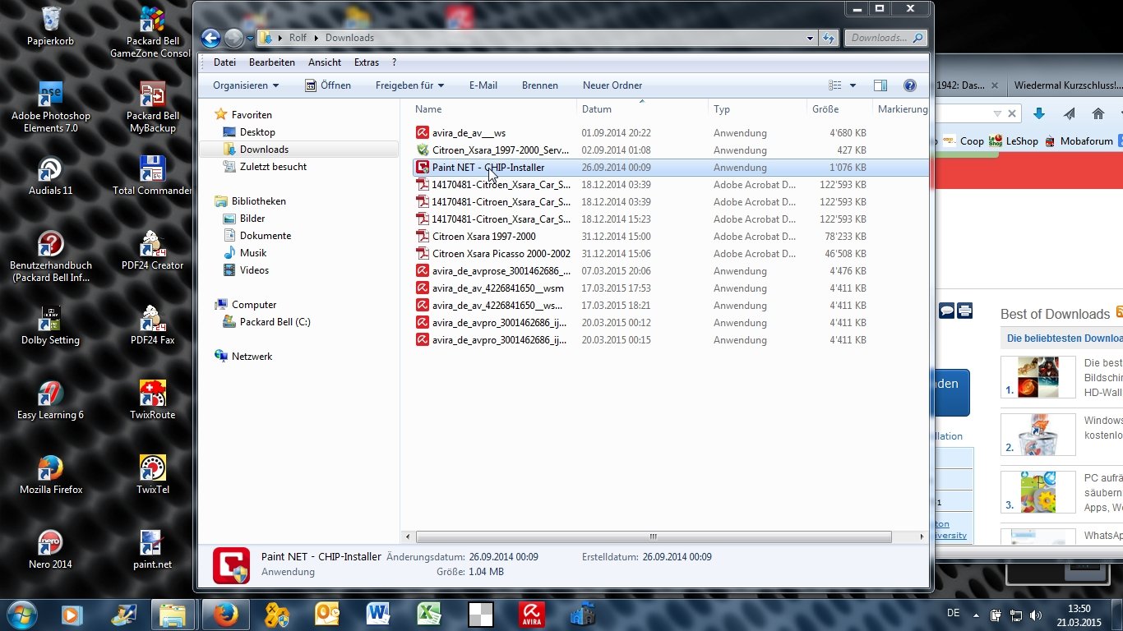Open Ansicht menu
Image resolution: width=1123 pixels, height=631 pixels.
coord(325,62)
